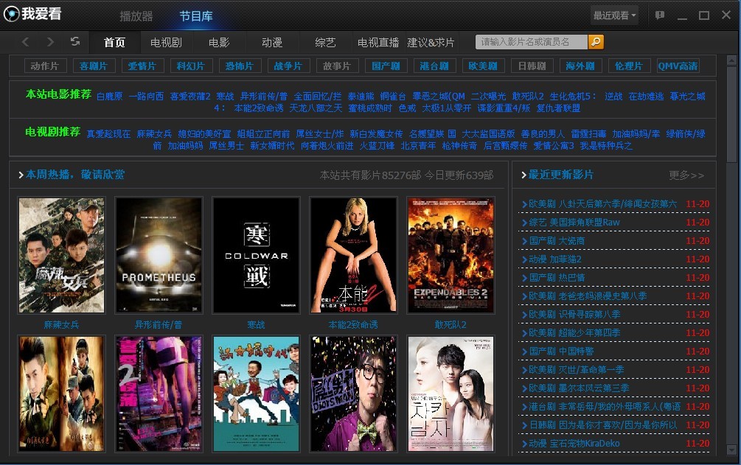Viewport: 741px width, 465px height.
Task: Select the 科幻片 genre button
Action: pyautogui.click(x=192, y=66)
